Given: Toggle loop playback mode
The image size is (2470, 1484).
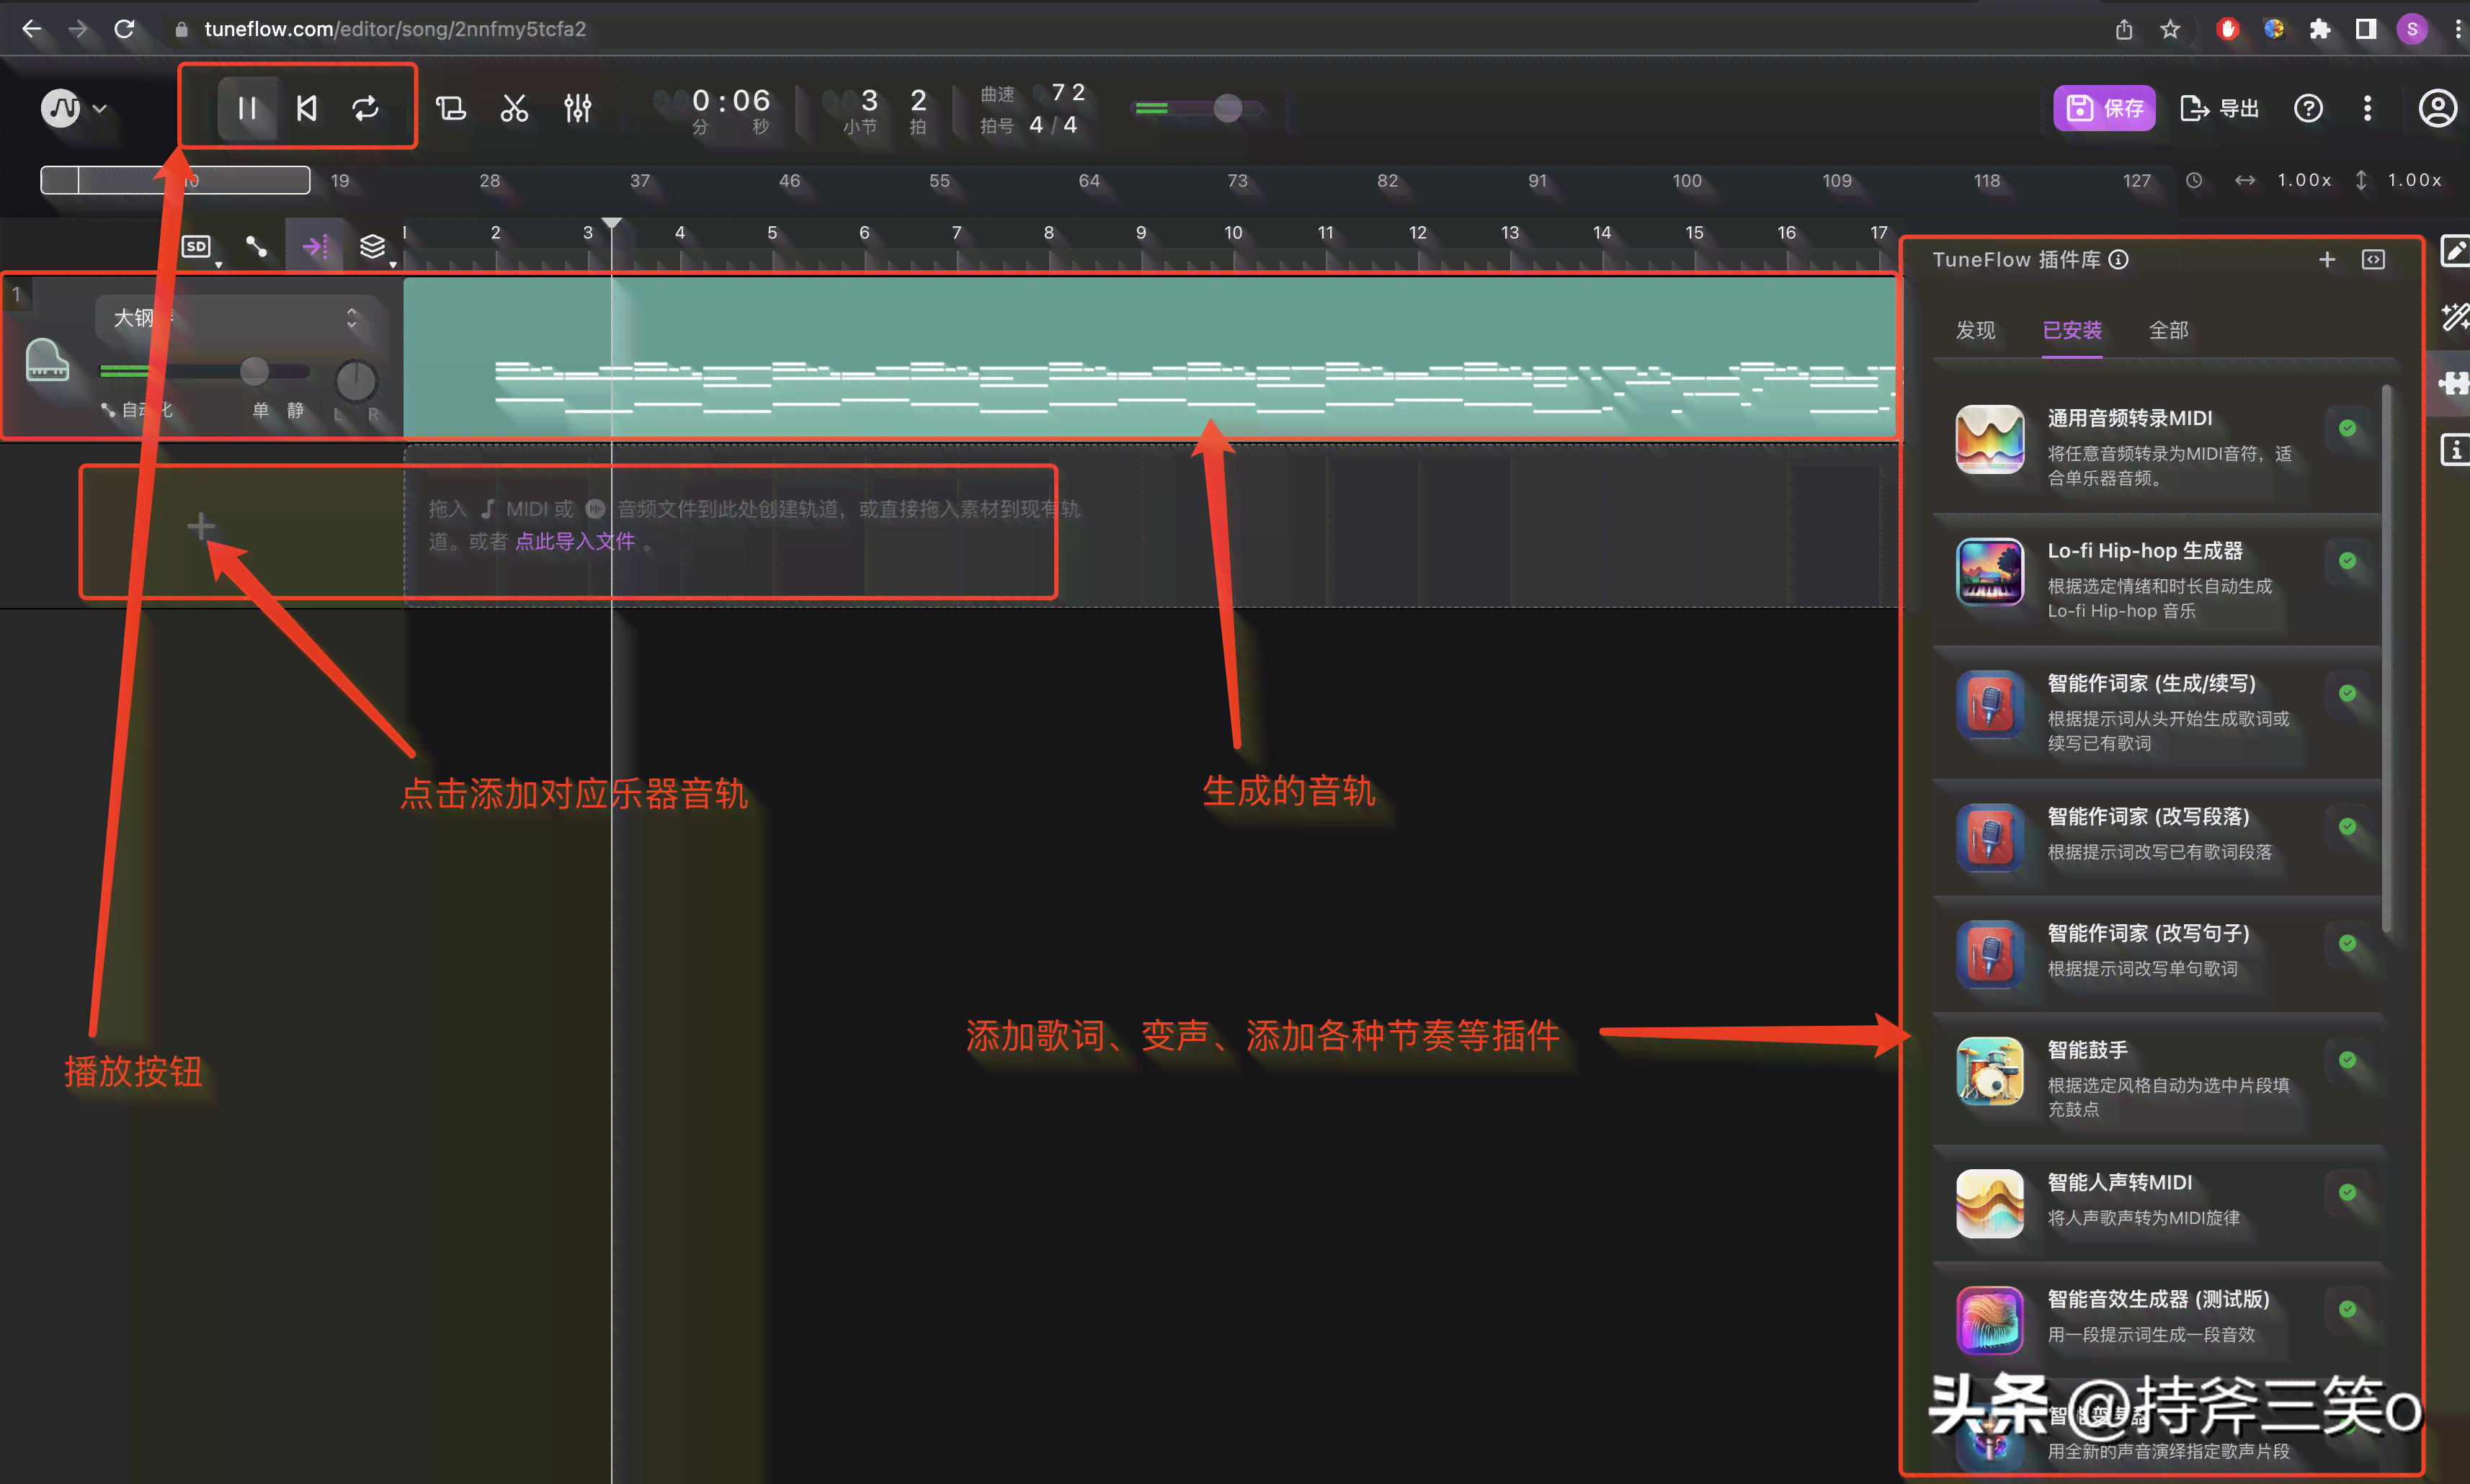Looking at the screenshot, I should click(x=366, y=108).
